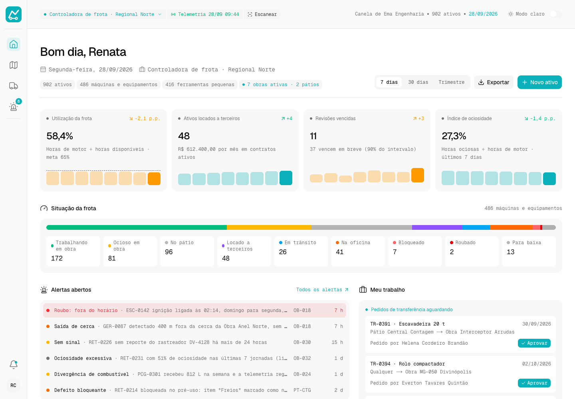Screen dimensions: 575x399
Task: Select the Bloqueado status tile
Action: pyautogui.click(x=415, y=251)
